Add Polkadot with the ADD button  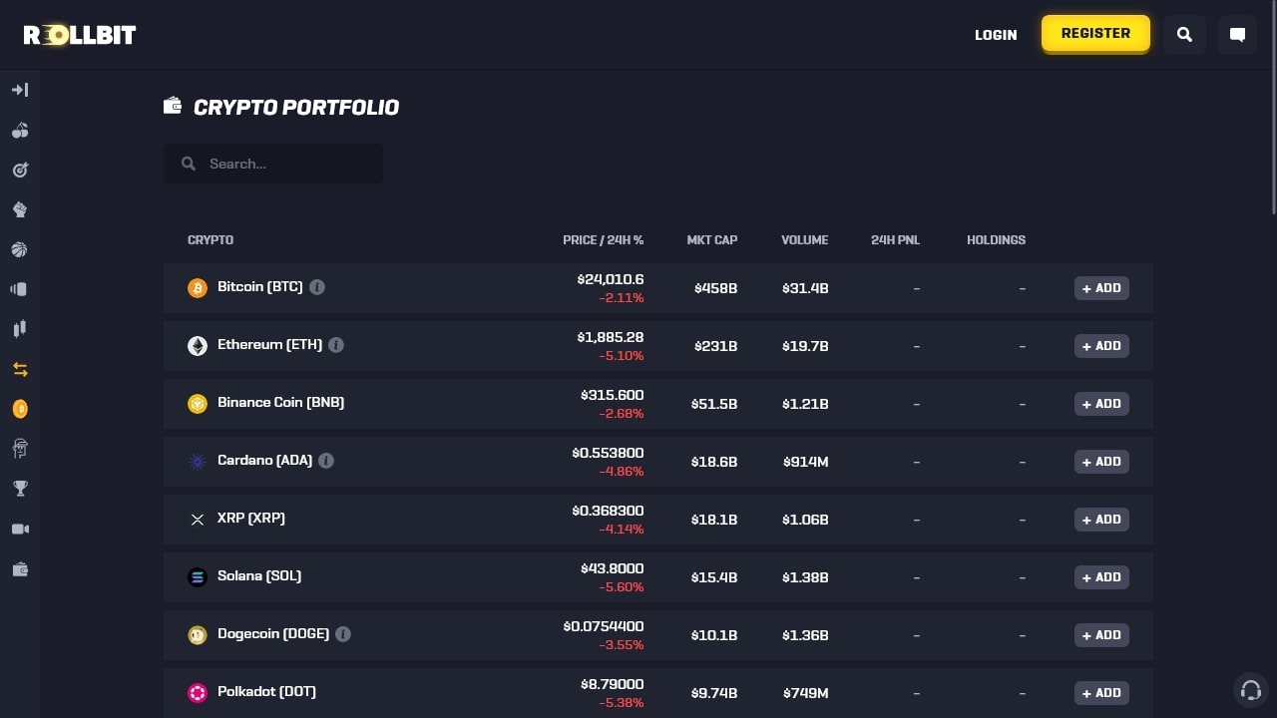pos(1101,693)
